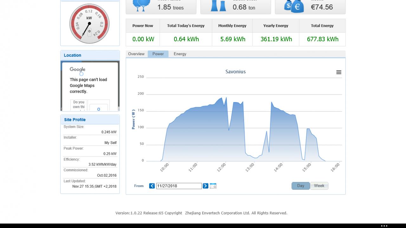
Task: Switch to the Overview tab
Action: pyautogui.click(x=136, y=54)
